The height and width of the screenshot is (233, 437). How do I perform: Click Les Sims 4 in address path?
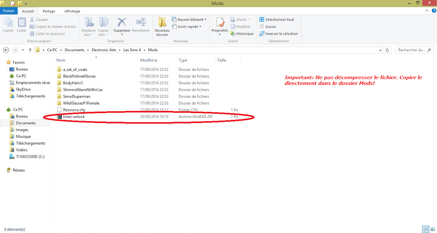132,50
